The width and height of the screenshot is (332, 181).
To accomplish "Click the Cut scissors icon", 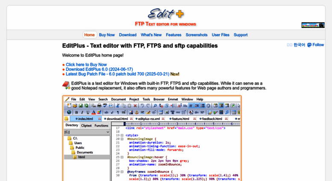I will tap(118, 106).
